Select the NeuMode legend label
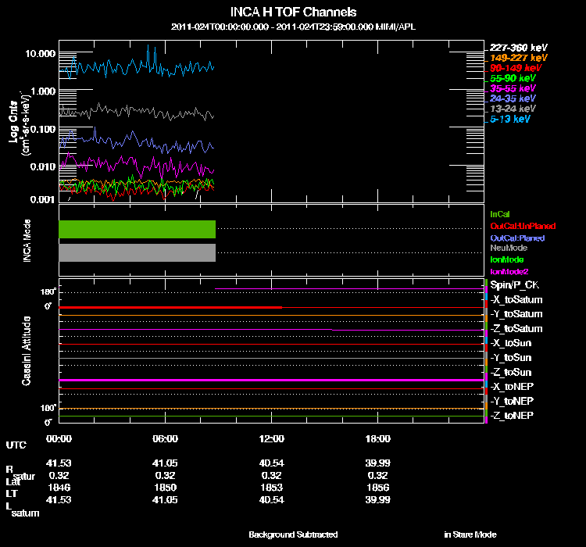The width and height of the screenshot is (586, 547). (x=507, y=248)
